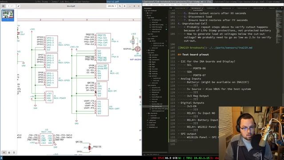Click the 10.42.1.15 network status entry
Viewport: 284px width, 160px height.
[x=202, y=158]
